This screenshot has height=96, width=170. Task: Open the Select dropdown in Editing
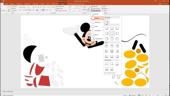(105, 11)
